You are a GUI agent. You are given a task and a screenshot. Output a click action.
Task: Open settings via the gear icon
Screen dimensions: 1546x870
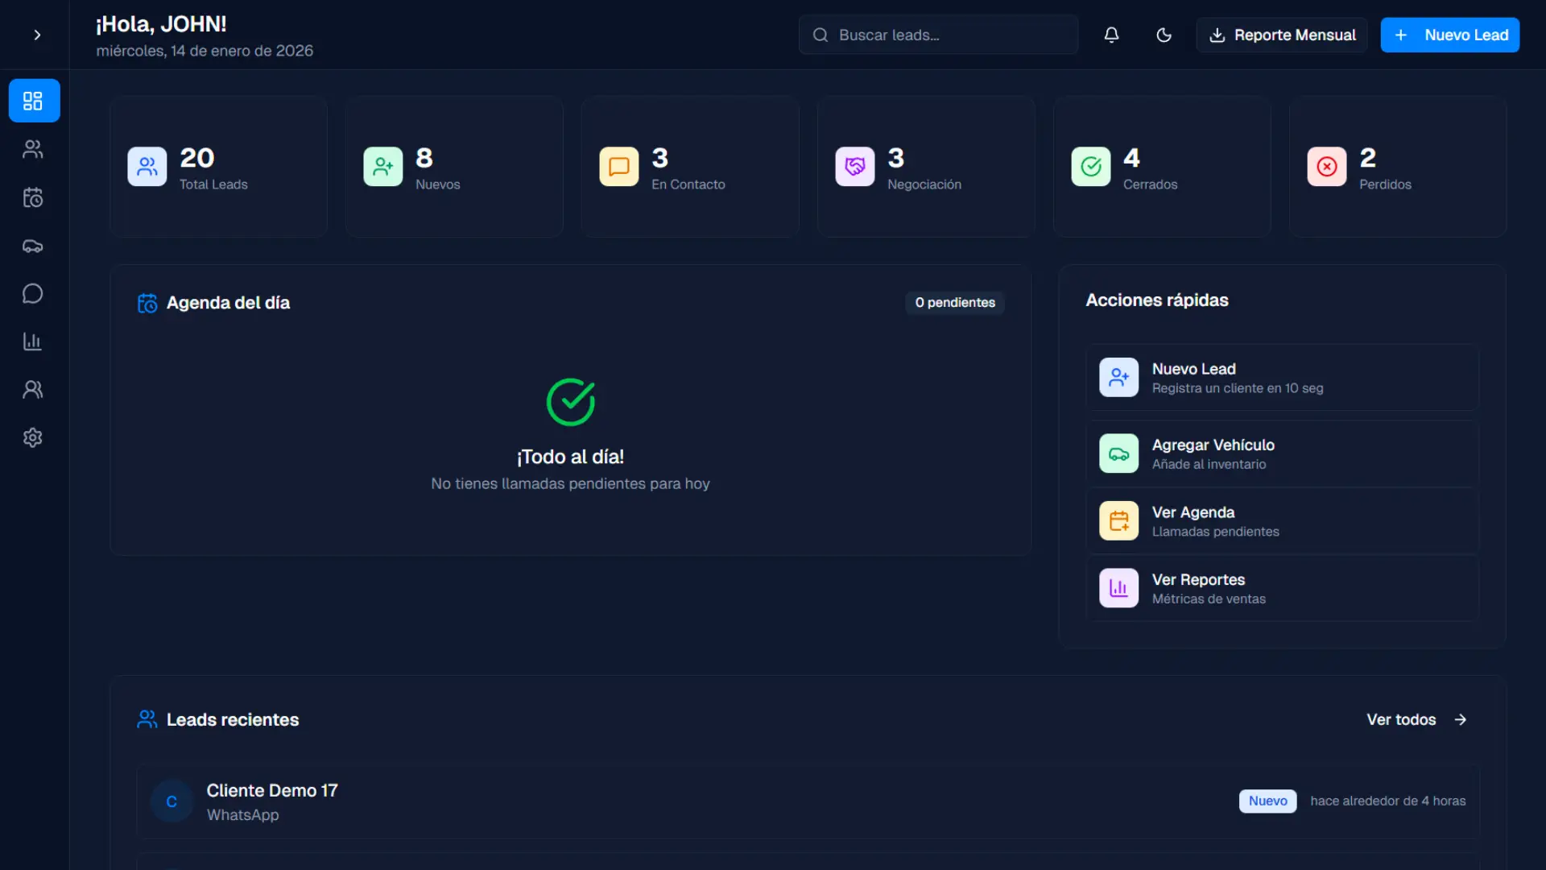coord(33,437)
